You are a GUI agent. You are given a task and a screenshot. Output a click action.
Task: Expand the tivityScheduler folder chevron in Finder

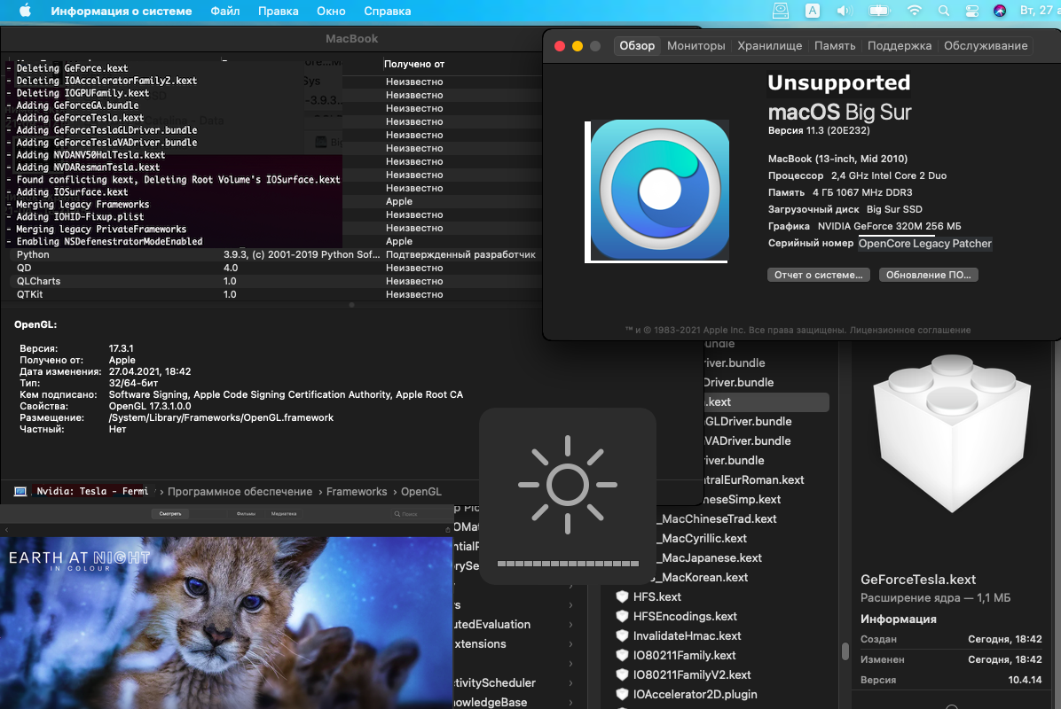571,683
